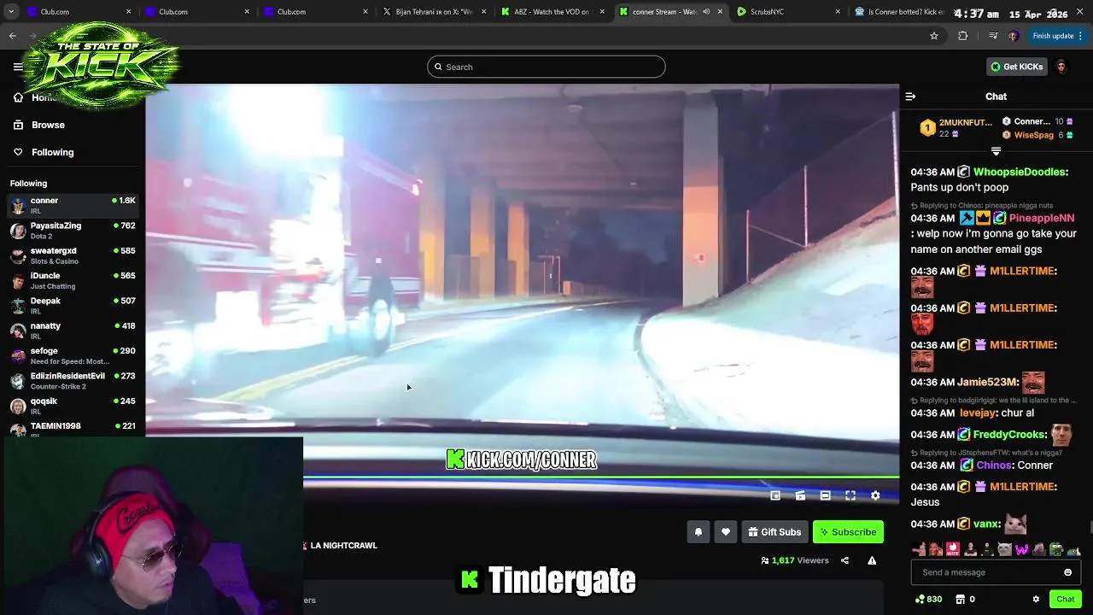Open nanatty channel in Following list
Image resolution: width=1093 pixels, height=615 pixels.
73,331
